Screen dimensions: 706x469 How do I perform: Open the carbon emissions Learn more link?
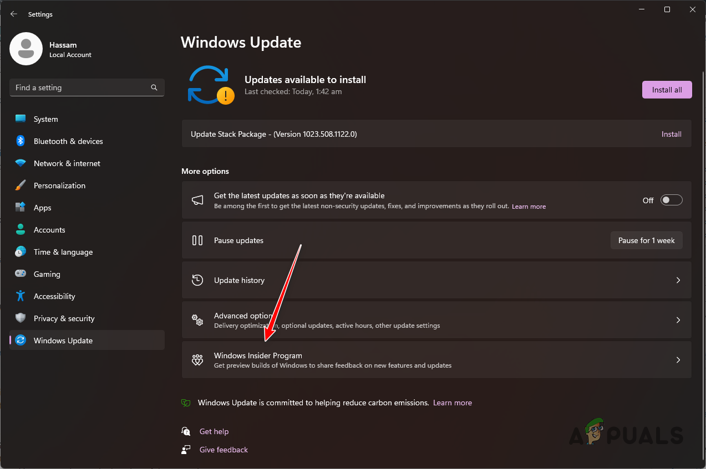point(453,403)
